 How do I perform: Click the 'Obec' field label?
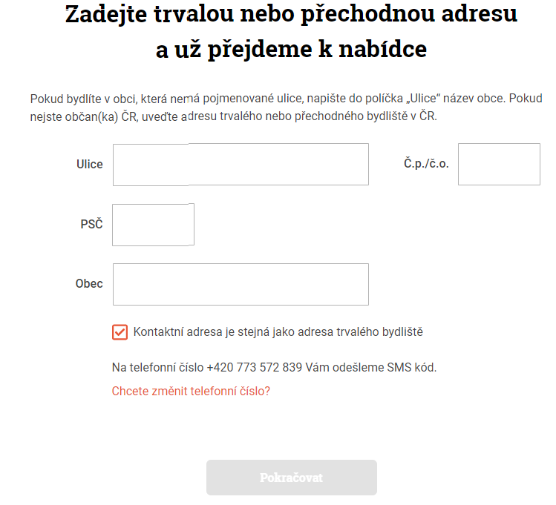89,283
